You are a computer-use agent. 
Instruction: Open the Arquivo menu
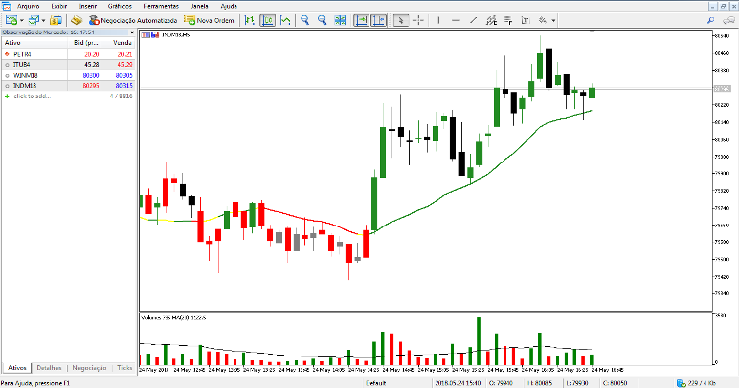tap(29, 6)
